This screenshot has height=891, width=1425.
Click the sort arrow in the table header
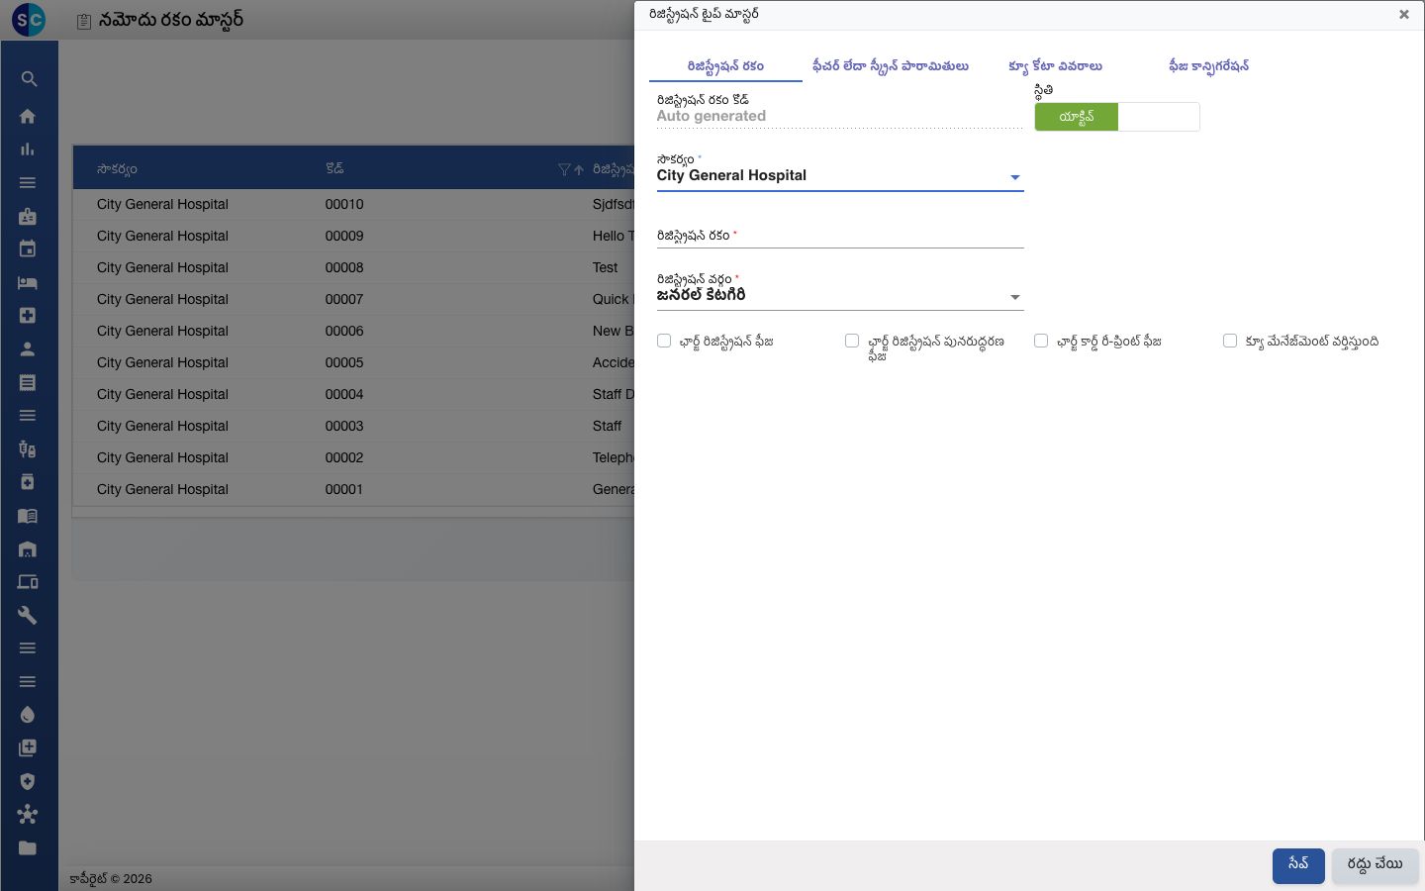pos(579,169)
